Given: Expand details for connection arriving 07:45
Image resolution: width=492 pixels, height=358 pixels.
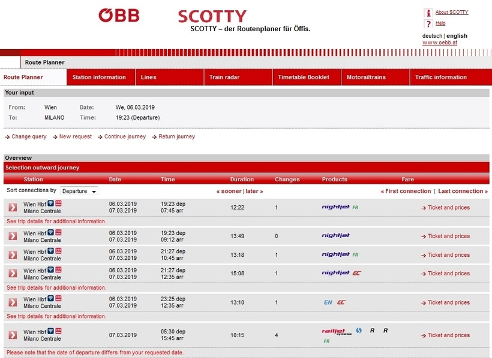Looking at the screenshot, I should tap(13, 207).
